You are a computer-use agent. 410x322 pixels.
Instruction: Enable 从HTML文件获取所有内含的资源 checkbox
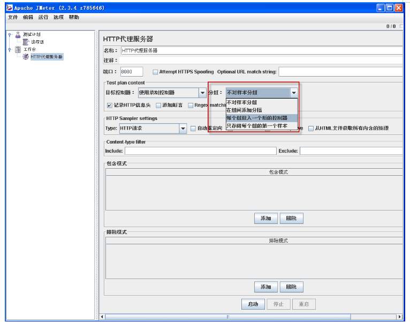311,129
